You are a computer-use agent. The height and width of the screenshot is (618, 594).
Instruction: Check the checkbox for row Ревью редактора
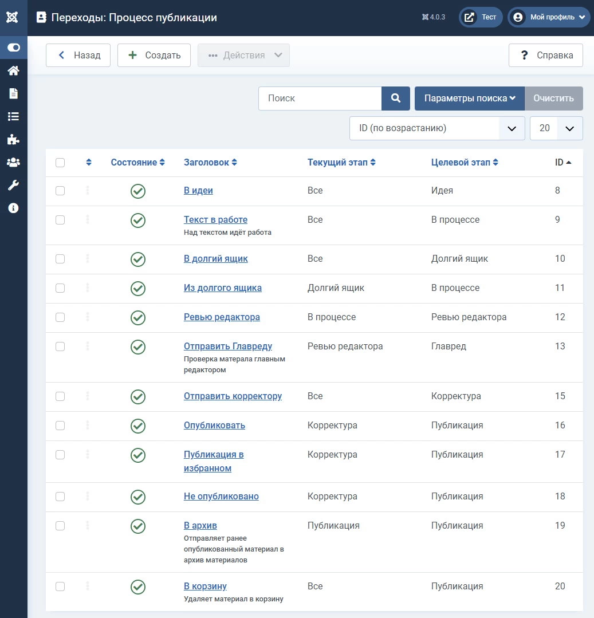(x=60, y=317)
